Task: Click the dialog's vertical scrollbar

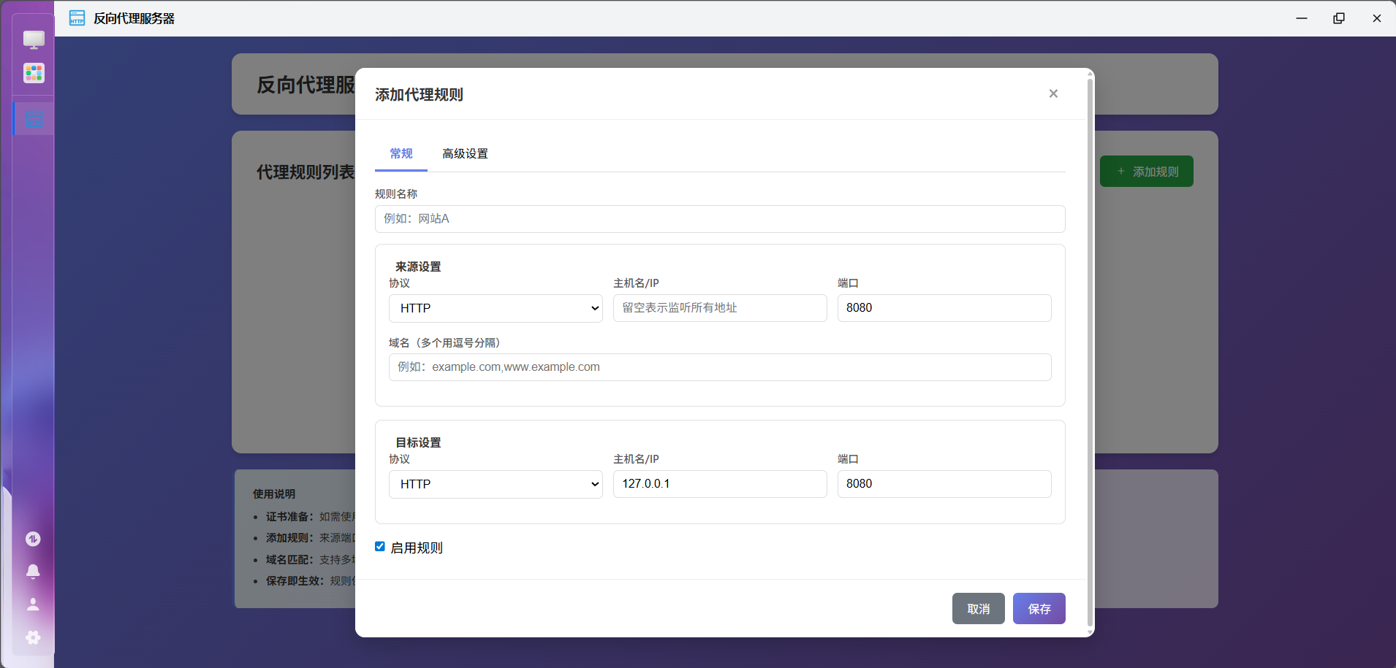Action: coord(1090,350)
